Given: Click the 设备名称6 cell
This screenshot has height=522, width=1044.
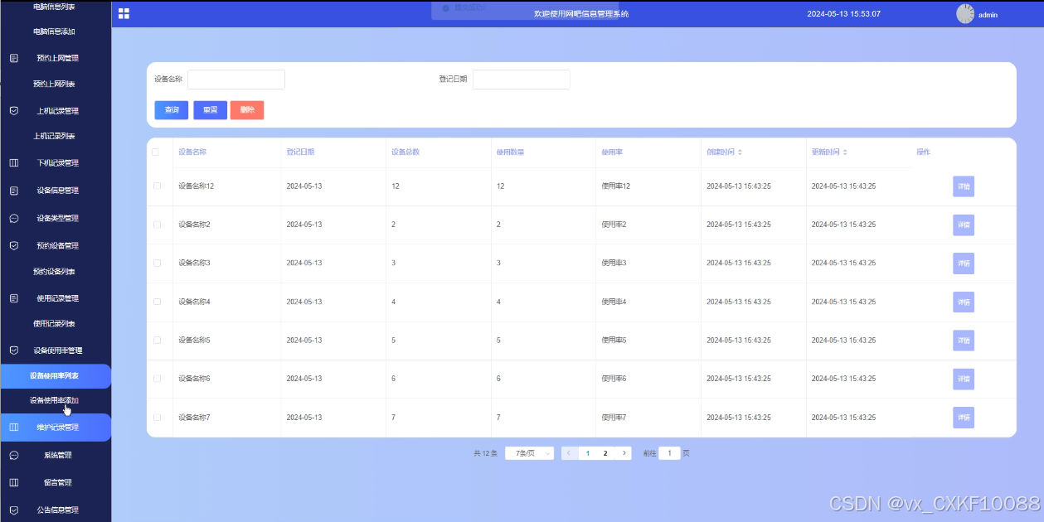Looking at the screenshot, I should click(194, 379).
